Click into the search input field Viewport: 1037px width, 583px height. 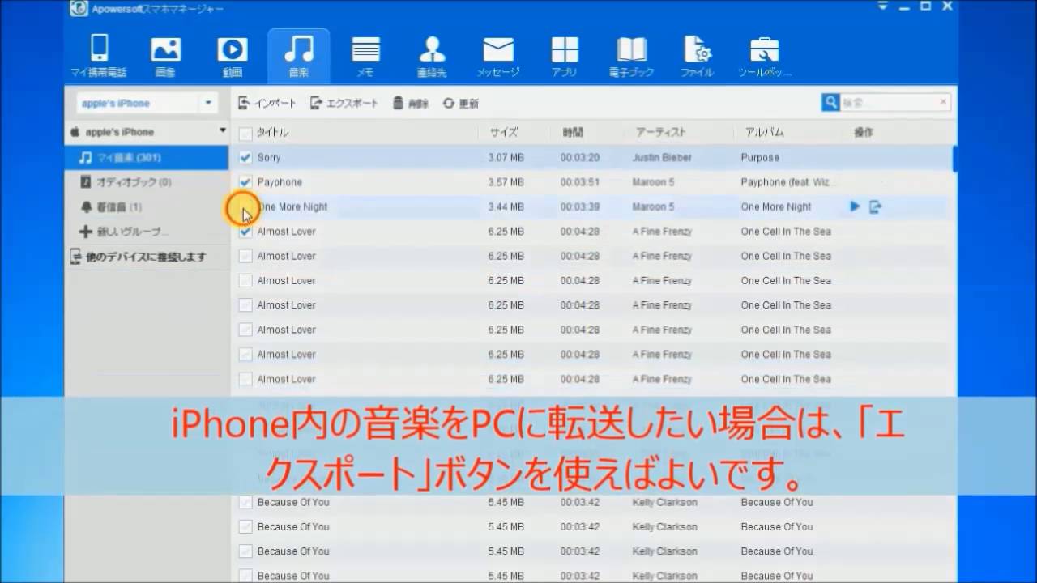[888, 103]
